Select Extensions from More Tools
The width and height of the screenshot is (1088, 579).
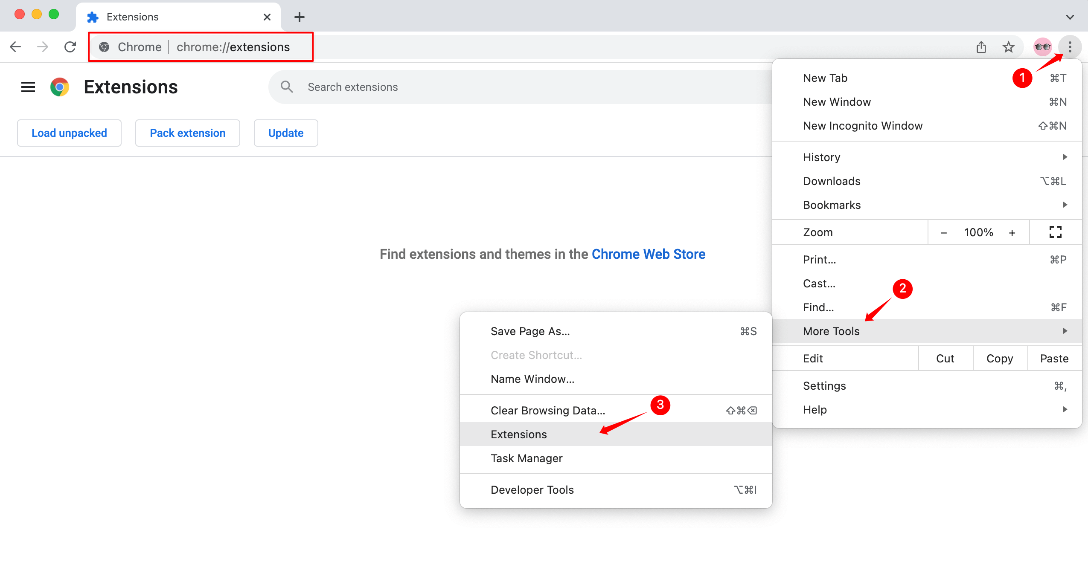[x=518, y=434]
